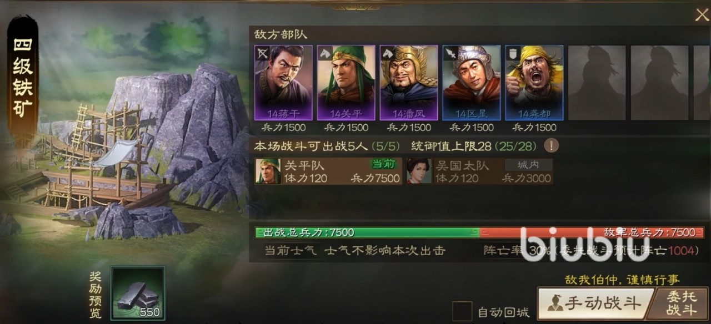Click the spear troop icon on 区星
Screen dimensions: 711x324
click(450, 53)
